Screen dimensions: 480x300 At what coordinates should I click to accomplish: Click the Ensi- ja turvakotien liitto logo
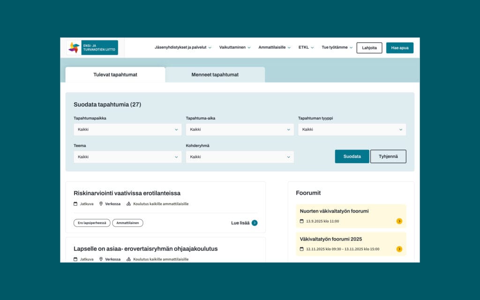[x=92, y=47]
